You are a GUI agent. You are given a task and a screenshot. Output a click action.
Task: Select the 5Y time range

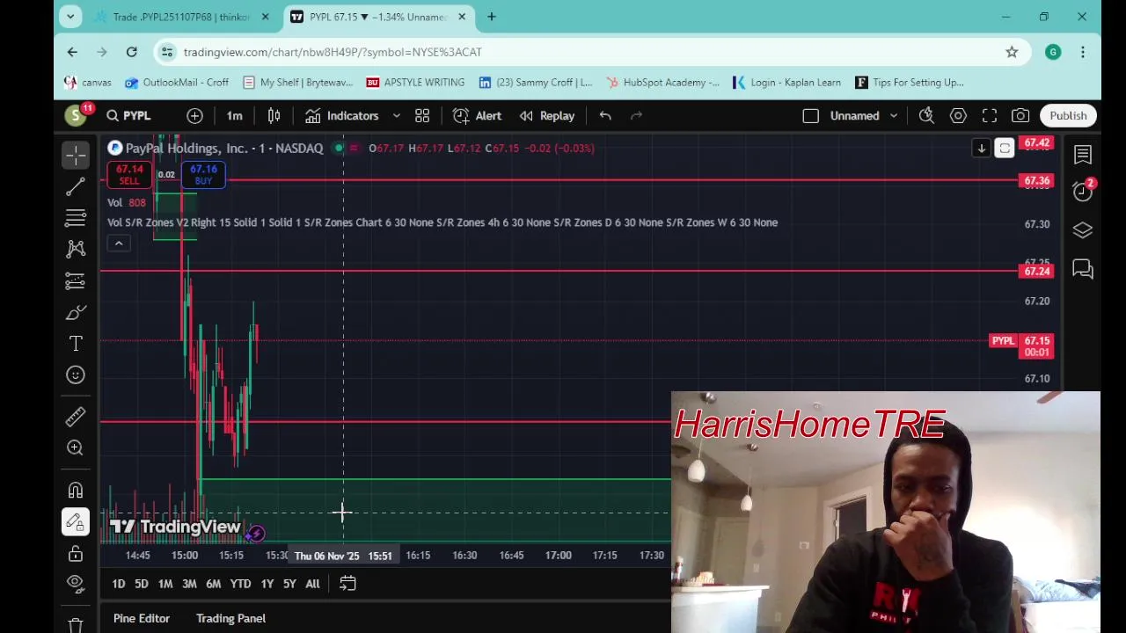(289, 584)
